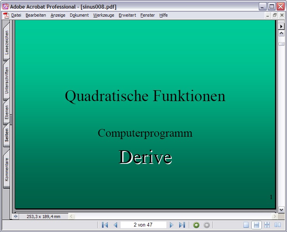Screen dimensions: 287x232
Task: Minimize the Acrobat application window
Action: pos(263,7)
